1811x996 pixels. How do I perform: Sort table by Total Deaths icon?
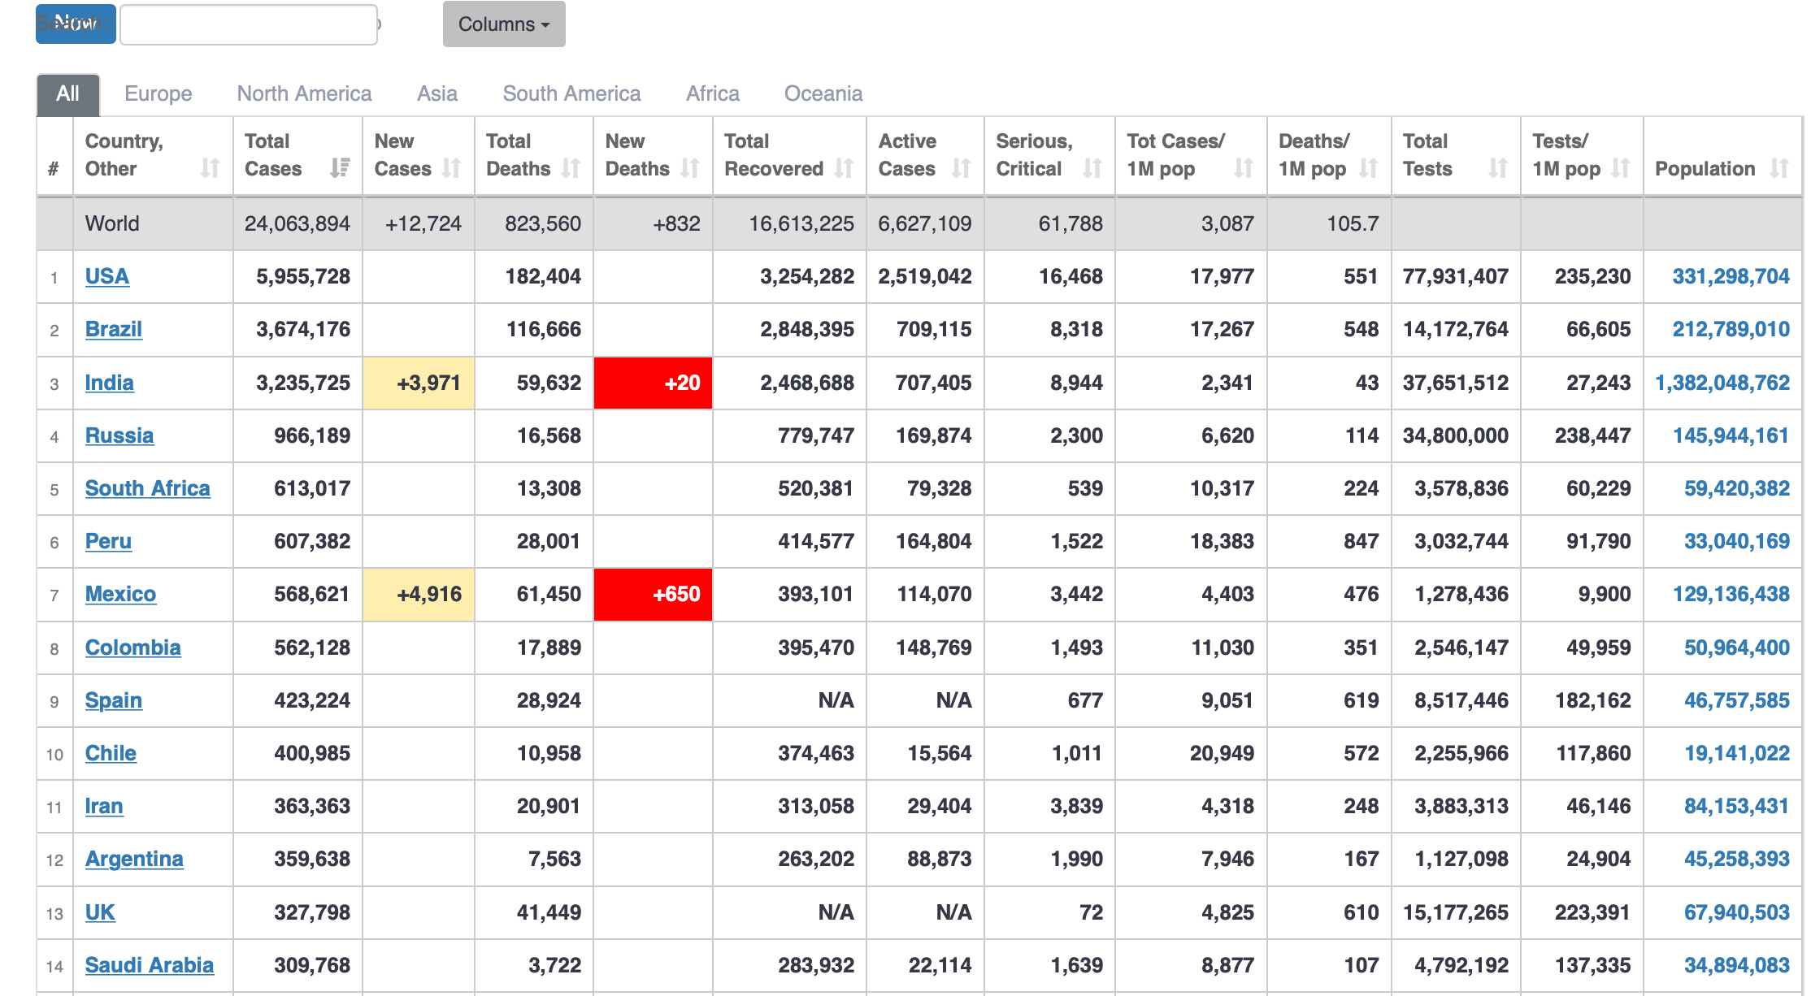click(571, 167)
